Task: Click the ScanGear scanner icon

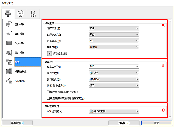Action: tap(9, 81)
